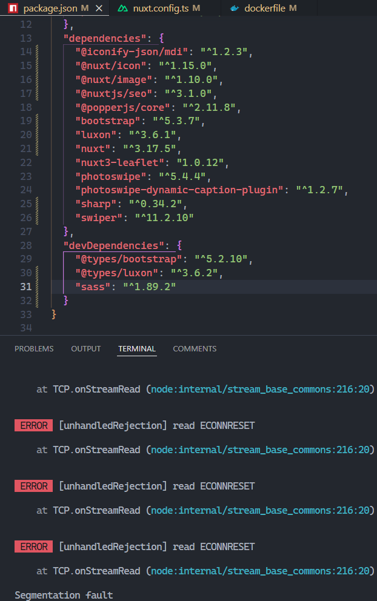This screenshot has width=377, height=601.
Task: Click line number 13 in the gutter
Action: point(26,38)
